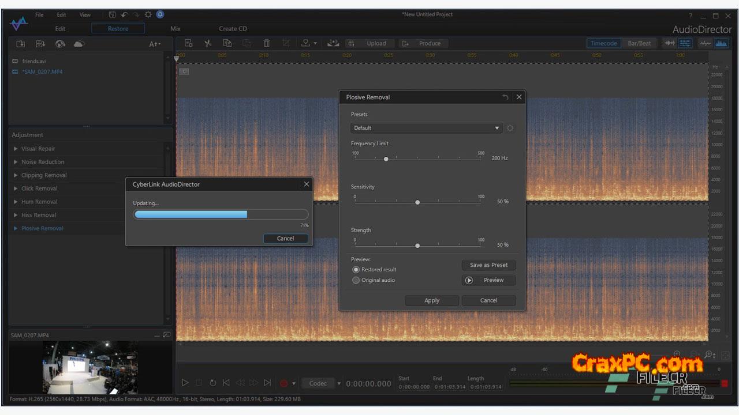Switch to waveform view icon
This screenshot has height=415, width=739.
click(705, 43)
